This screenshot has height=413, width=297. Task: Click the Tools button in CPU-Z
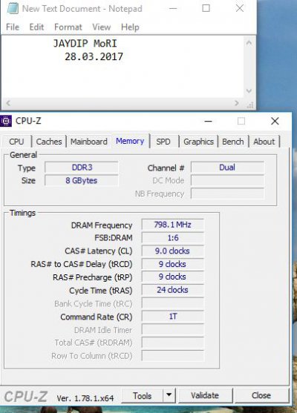coord(142,395)
